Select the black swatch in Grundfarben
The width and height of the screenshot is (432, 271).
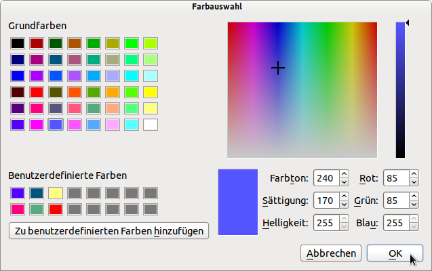pos(18,43)
